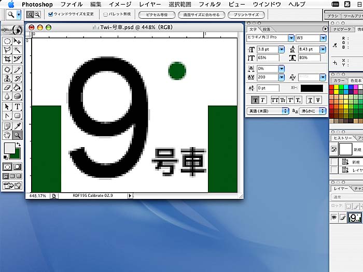This screenshot has width=363, height=272.
Task: Select the Path Selection arrow tool
Action: click(7, 107)
